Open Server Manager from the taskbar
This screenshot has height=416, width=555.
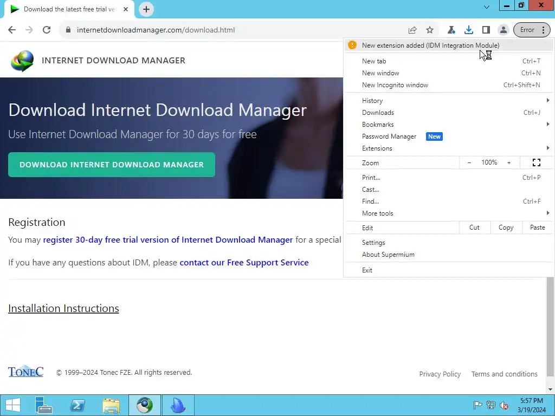coord(43,405)
